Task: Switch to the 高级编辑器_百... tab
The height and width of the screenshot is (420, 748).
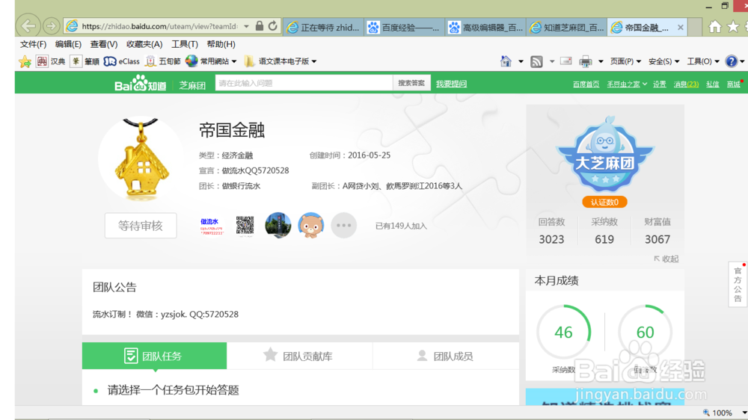Action: (485, 28)
